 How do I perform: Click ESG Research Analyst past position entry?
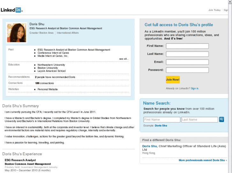point(74,50)
